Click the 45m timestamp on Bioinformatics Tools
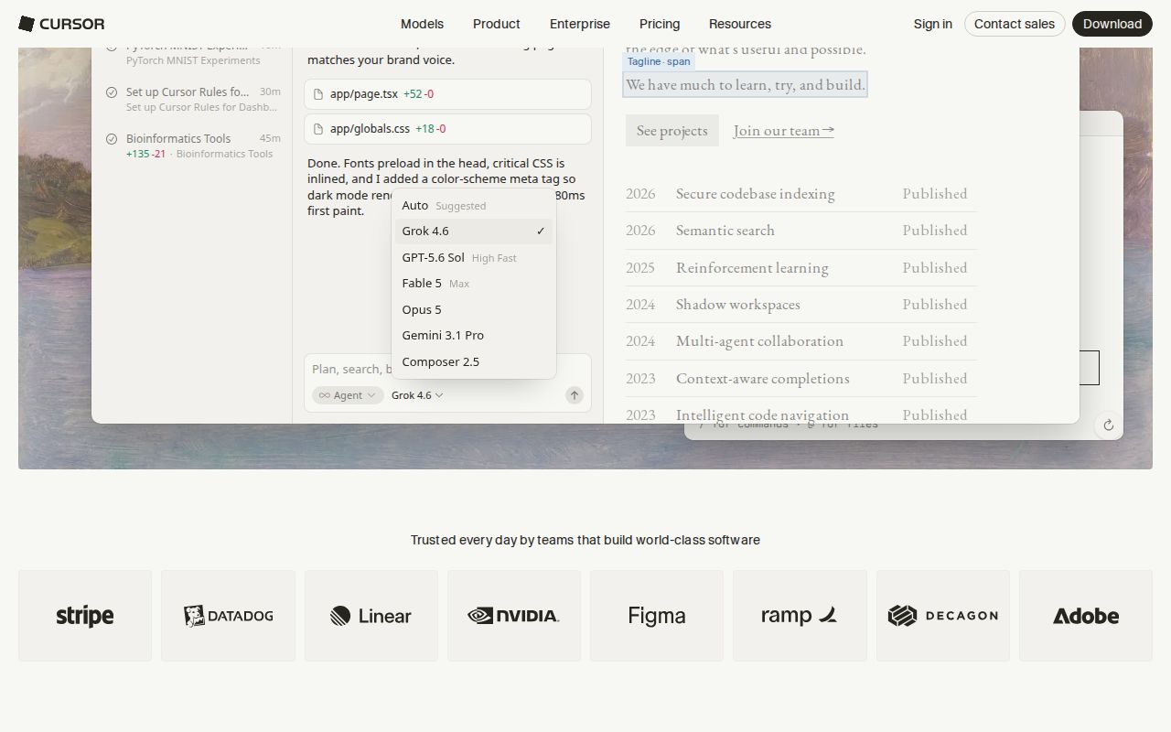 (x=270, y=139)
